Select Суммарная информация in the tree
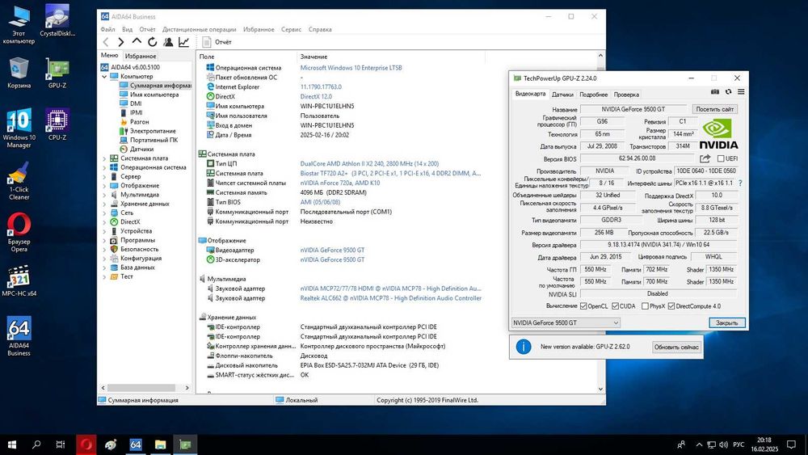 155,86
